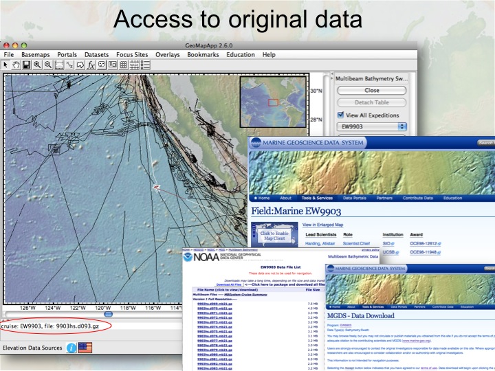Image resolution: width=495 pixels, height=371 pixels.
Task: Click the MGDS globe logo on Data Download page
Action: (331, 269)
